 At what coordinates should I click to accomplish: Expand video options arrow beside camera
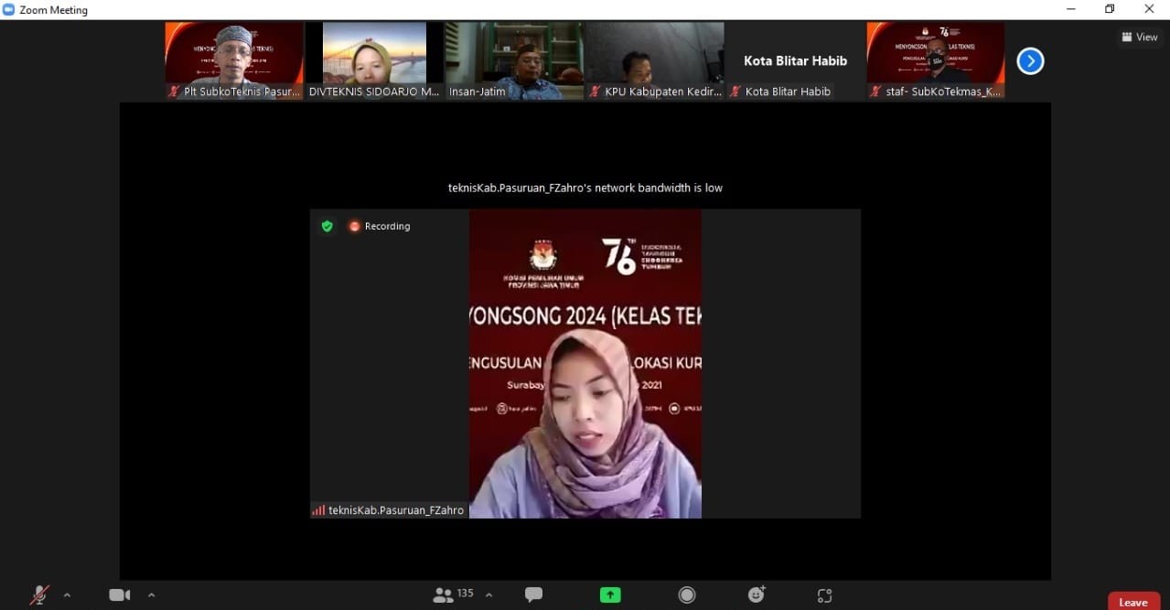tap(151, 595)
